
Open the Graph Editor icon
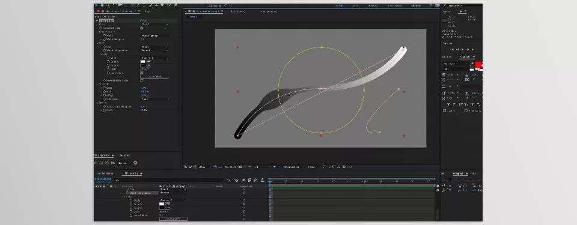click(x=263, y=180)
